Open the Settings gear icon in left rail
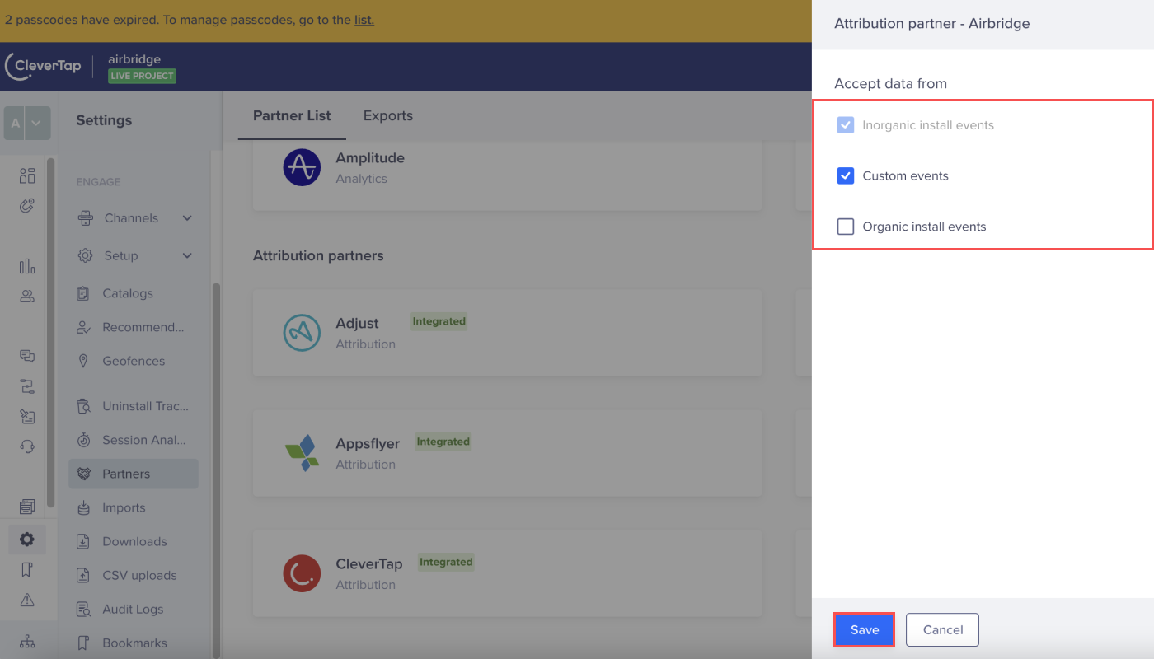 [x=27, y=540]
